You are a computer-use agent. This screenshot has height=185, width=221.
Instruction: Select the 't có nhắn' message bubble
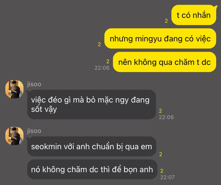[194, 15]
